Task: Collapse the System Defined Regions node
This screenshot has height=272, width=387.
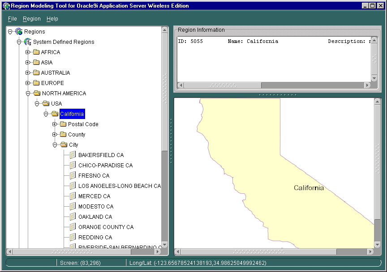Action: click(19, 42)
